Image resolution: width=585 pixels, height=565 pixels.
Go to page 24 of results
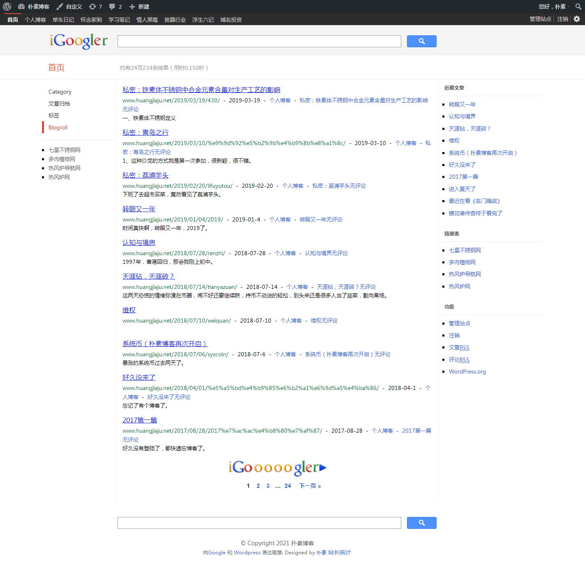pyautogui.click(x=287, y=486)
